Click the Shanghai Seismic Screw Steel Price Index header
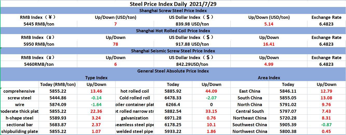The height and width of the screenshot is (135, 346). pyautogui.click(x=173, y=51)
